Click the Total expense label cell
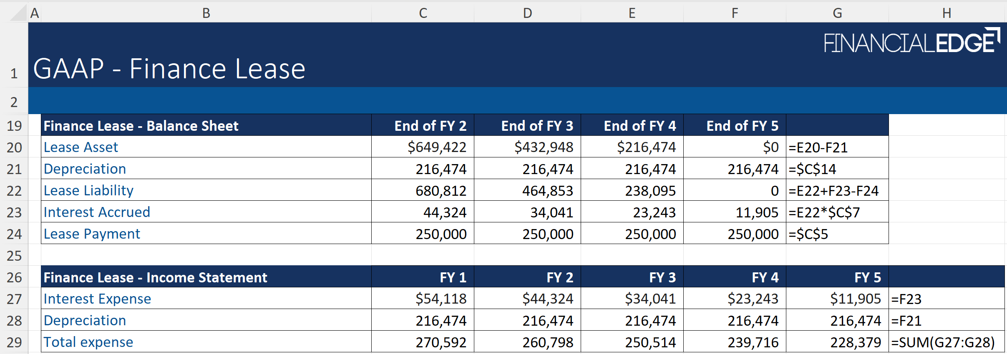 click(x=88, y=342)
